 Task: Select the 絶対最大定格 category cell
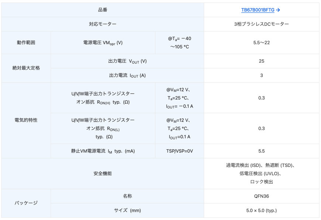point(26,68)
